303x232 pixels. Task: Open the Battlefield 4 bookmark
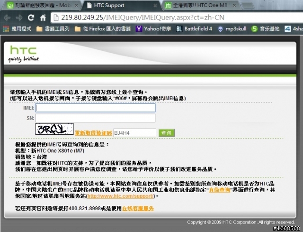tap(194, 29)
